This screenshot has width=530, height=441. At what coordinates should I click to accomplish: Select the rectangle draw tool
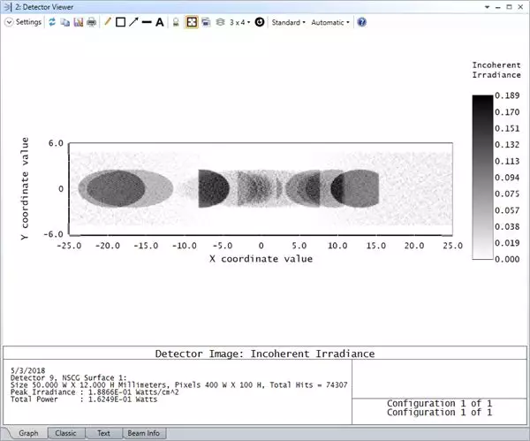point(120,22)
